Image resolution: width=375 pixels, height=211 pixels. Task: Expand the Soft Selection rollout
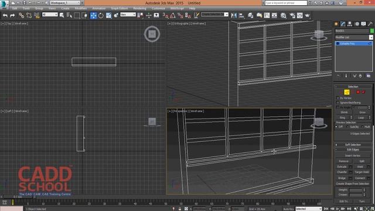(x=353, y=145)
